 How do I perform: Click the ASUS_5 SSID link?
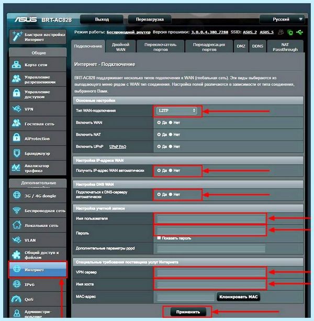pyautogui.click(x=266, y=32)
